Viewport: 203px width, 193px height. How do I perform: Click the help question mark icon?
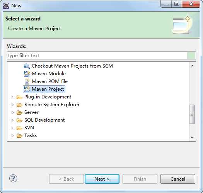coord(13,178)
